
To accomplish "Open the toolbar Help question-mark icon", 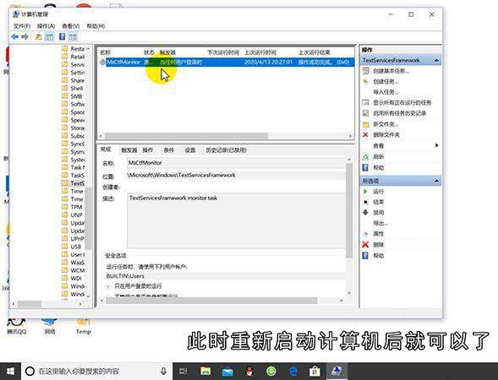I will [x=63, y=37].
